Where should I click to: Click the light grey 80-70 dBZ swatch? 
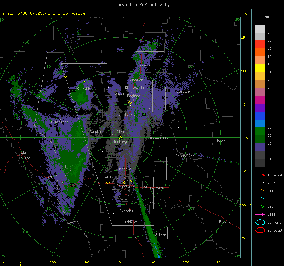coord(260,29)
